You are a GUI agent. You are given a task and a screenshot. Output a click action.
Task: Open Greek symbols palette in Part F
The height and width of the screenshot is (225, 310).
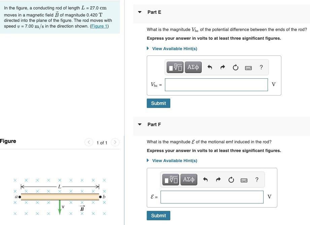[x=188, y=180]
